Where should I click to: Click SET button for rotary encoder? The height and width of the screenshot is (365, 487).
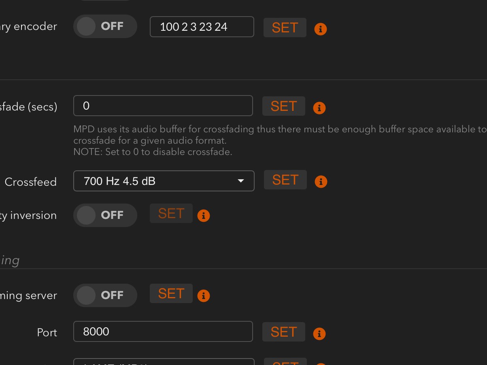285,28
